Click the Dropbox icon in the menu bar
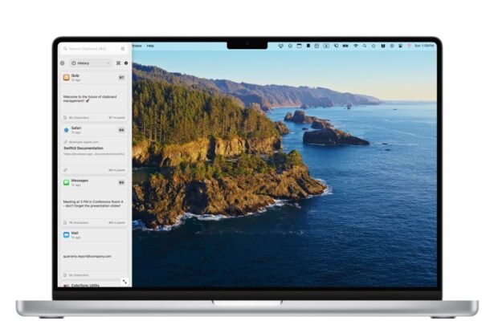The height and width of the screenshot is (329, 494). (x=280, y=46)
